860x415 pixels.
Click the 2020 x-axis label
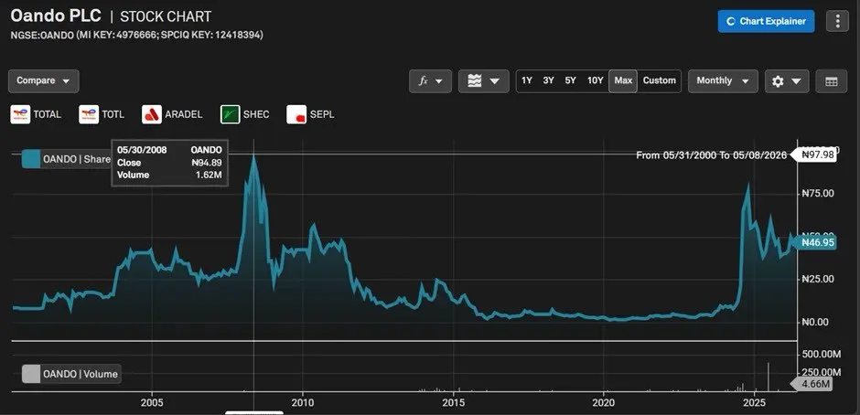pos(603,402)
